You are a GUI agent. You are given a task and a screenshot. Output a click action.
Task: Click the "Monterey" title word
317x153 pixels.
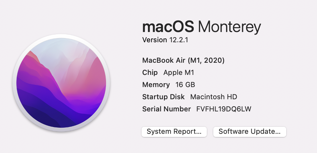pos(230,27)
